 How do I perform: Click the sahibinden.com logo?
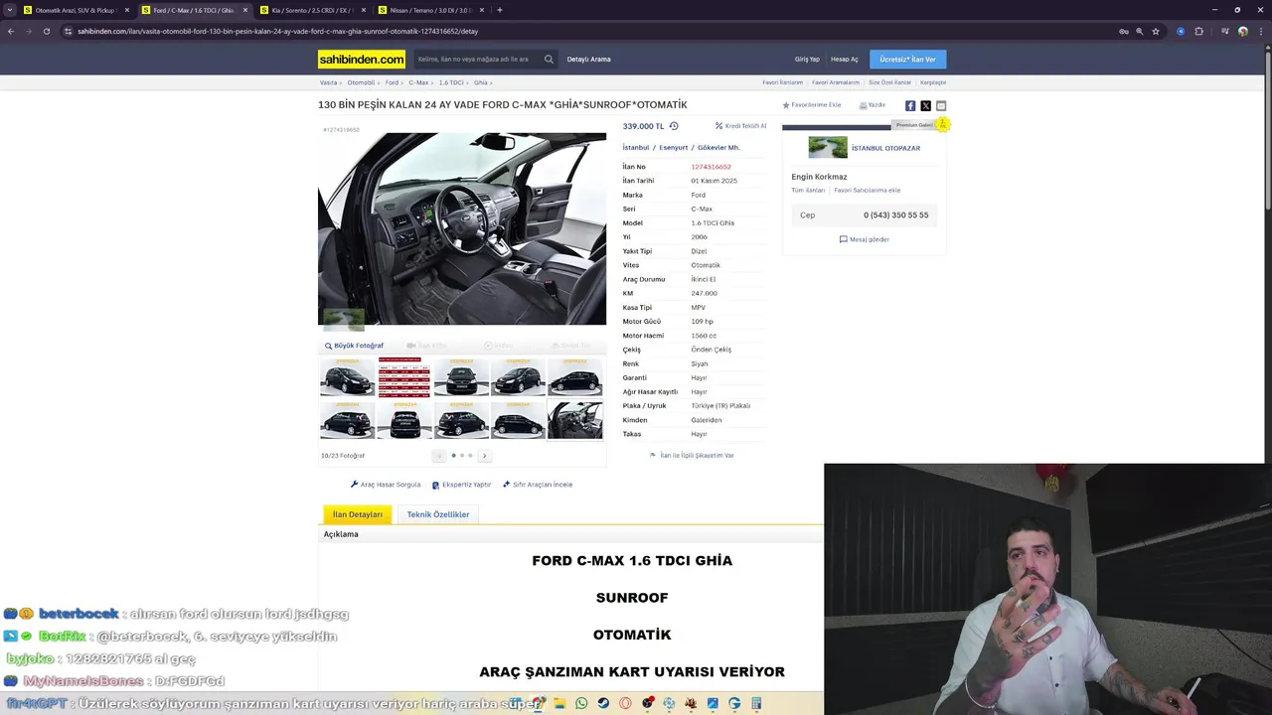[362, 59]
